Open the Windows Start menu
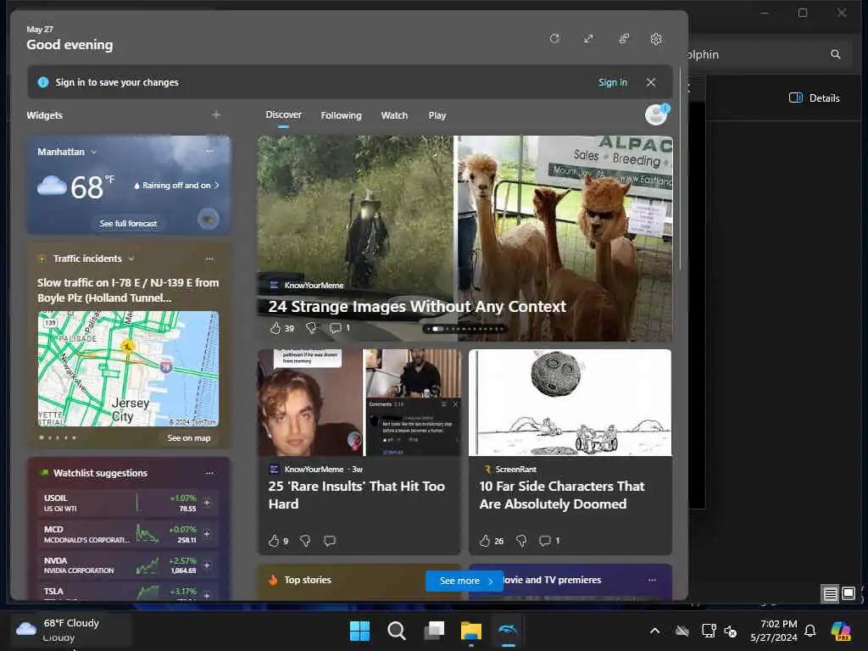This screenshot has height=651, width=868. (359, 631)
